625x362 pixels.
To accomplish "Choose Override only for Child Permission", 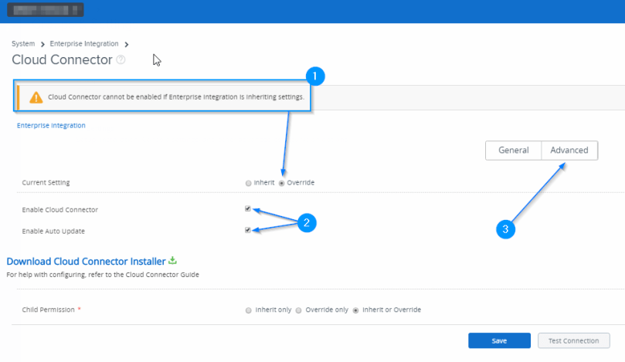I will click(x=299, y=310).
